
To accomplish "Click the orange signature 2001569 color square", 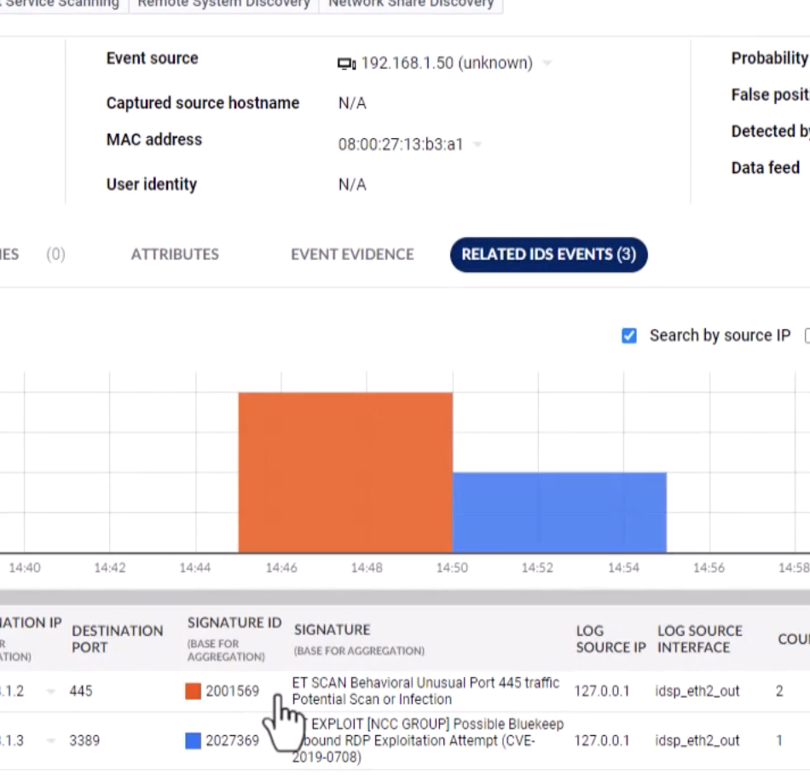I will point(193,691).
